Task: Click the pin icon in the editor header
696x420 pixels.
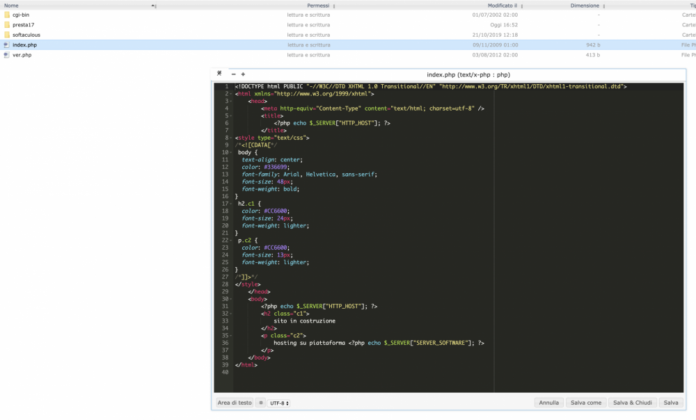Action: coord(219,74)
